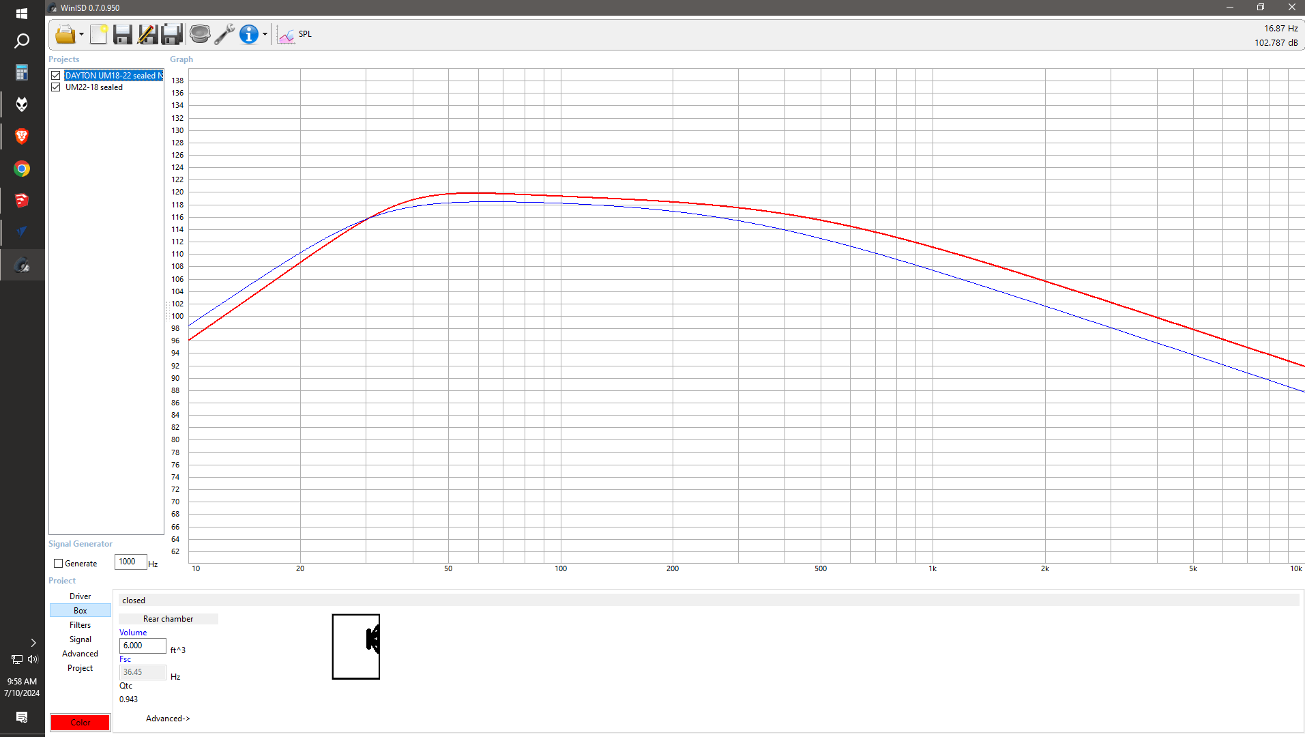Open a project with the folder icon

(x=65, y=34)
